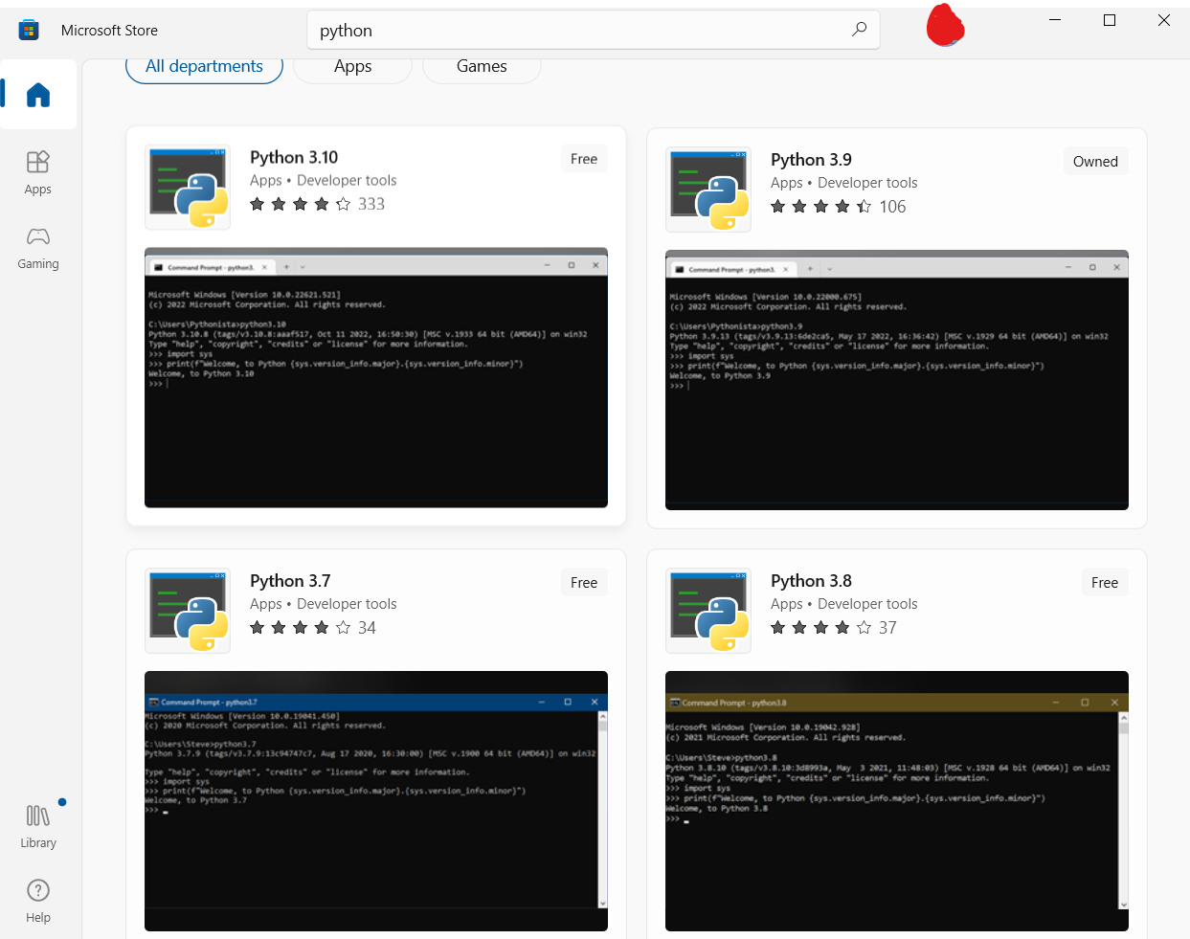
Task: Click Developer tools text under Python 3.7
Action: [x=347, y=603]
